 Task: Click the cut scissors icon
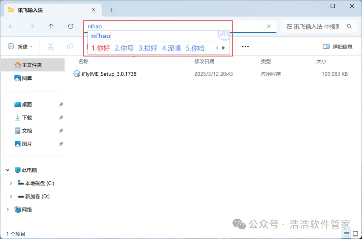[x=51, y=47]
